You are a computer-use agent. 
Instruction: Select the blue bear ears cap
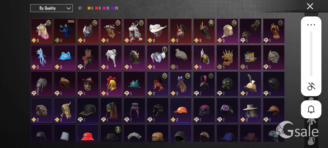point(65,58)
